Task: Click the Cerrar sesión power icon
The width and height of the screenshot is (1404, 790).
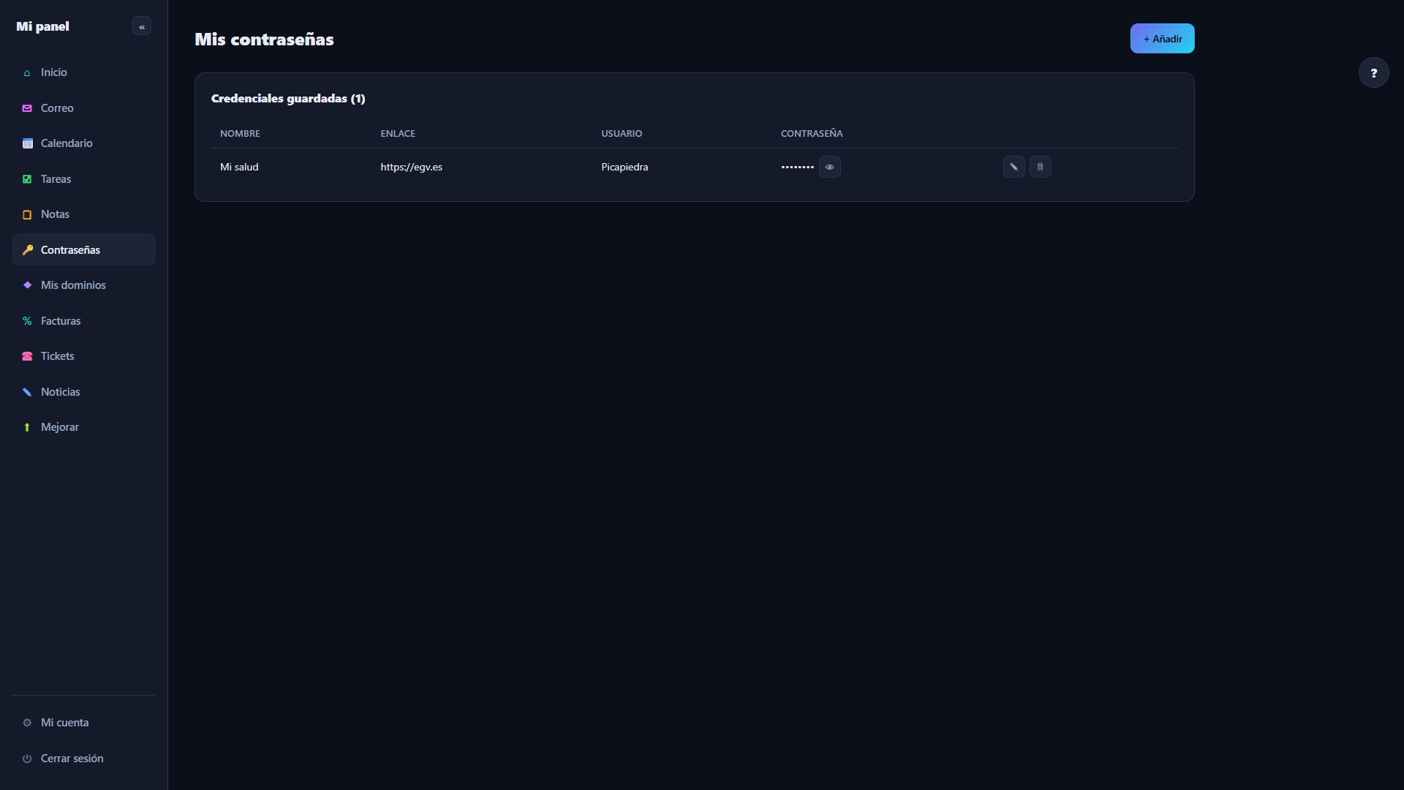Action: coord(27,759)
